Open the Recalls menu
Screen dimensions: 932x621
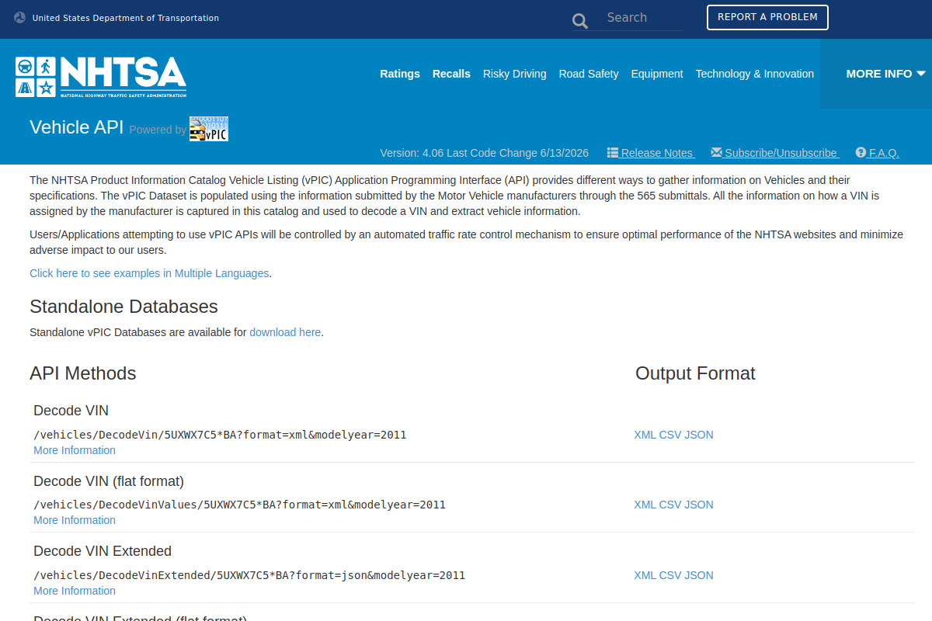tap(451, 74)
